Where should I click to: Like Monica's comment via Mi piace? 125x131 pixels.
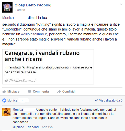click(x=18, y=127)
